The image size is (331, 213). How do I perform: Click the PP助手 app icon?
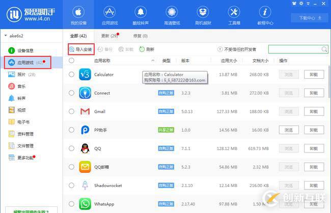pyautogui.click(x=85, y=130)
